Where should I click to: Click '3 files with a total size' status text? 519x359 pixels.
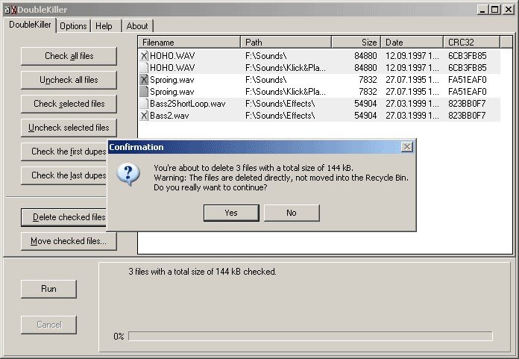pyautogui.click(x=202, y=272)
